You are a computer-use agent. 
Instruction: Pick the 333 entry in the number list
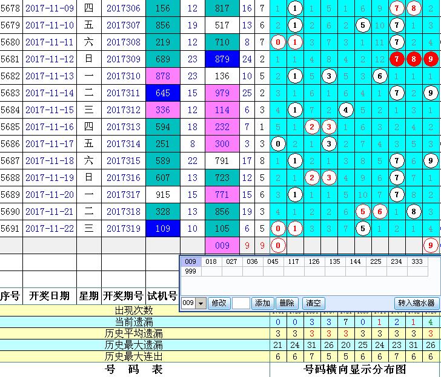[416, 262]
